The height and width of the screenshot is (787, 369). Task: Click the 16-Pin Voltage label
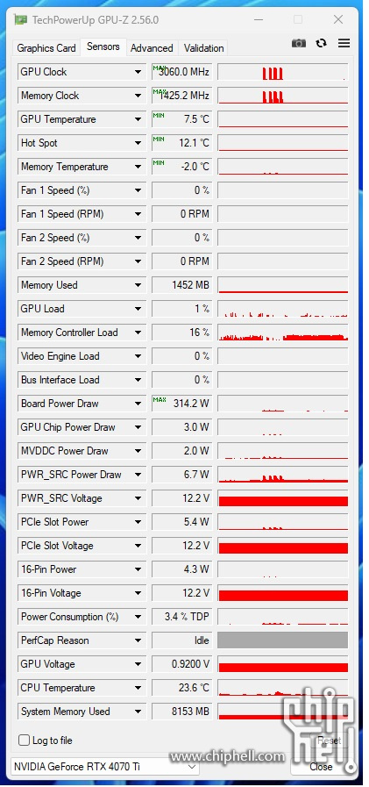tap(51, 593)
